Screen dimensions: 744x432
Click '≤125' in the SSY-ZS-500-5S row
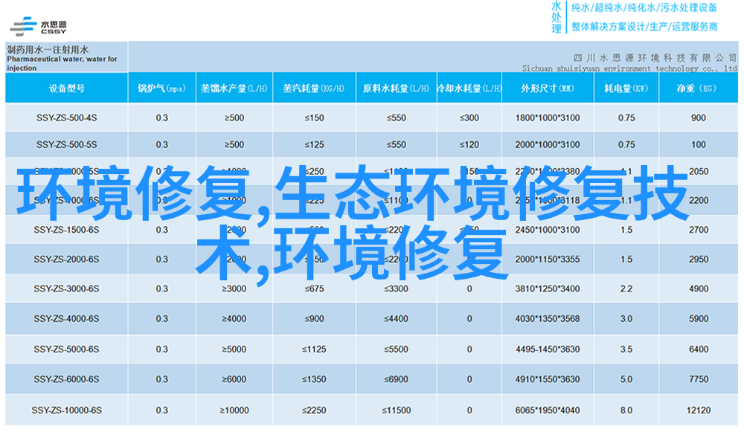tap(314, 145)
